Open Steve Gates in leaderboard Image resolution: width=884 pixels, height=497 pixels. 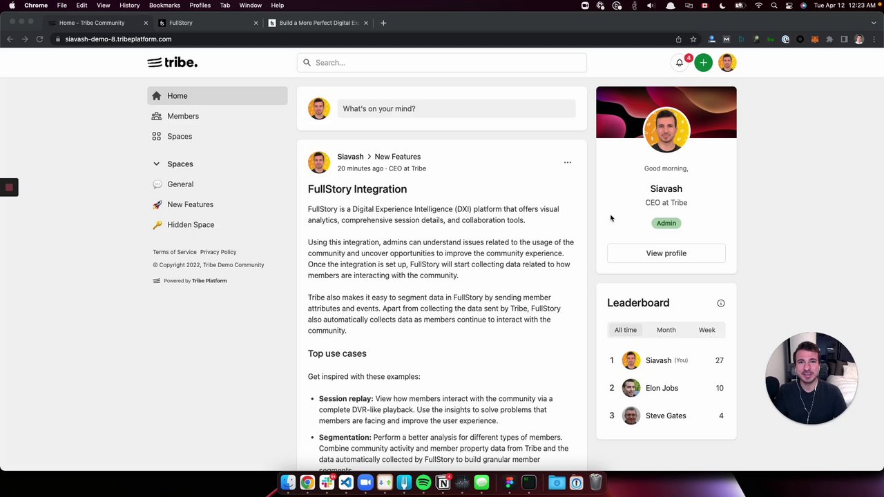point(666,416)
